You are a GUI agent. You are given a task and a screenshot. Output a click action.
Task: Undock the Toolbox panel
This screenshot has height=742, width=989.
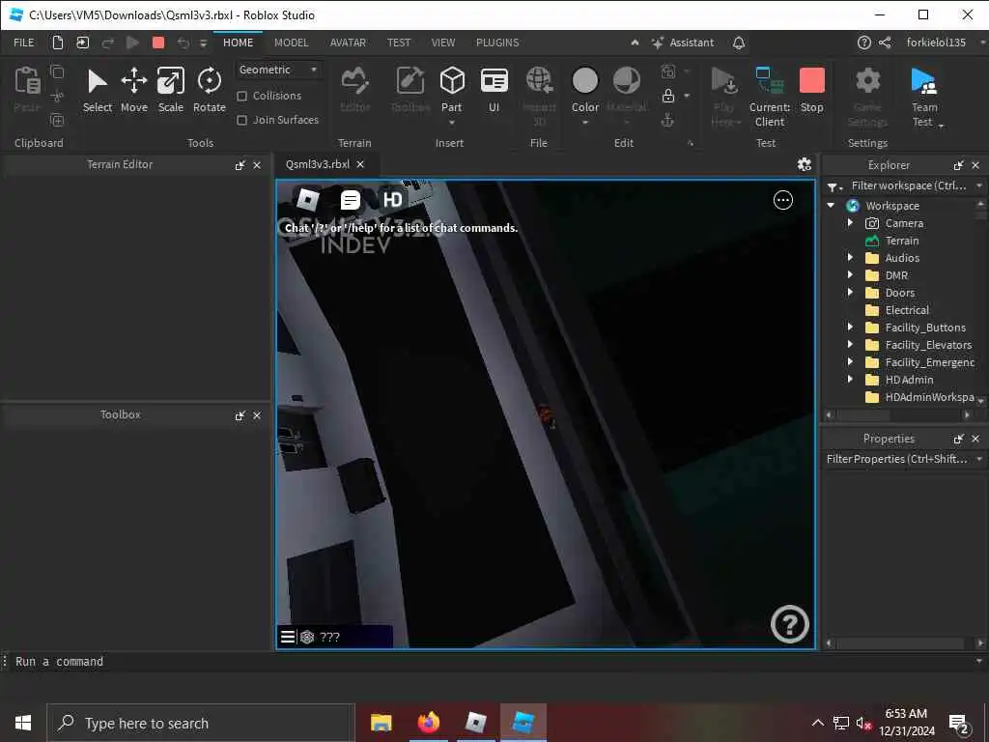point(240,415)
